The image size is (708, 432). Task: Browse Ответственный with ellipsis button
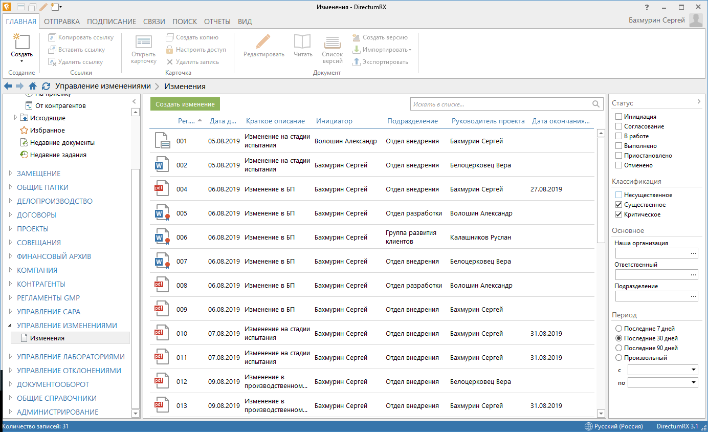pos(694,274)
